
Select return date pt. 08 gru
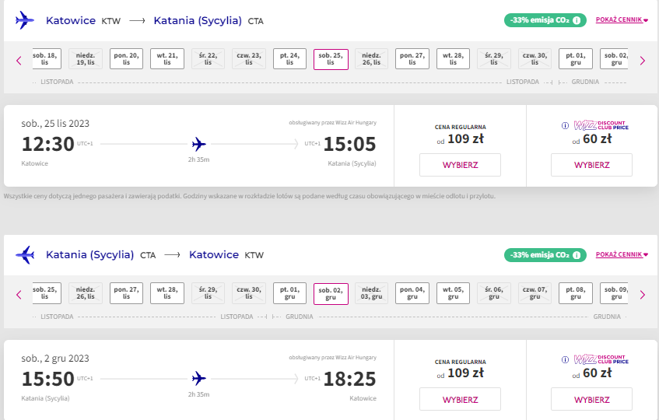[576, 293]
